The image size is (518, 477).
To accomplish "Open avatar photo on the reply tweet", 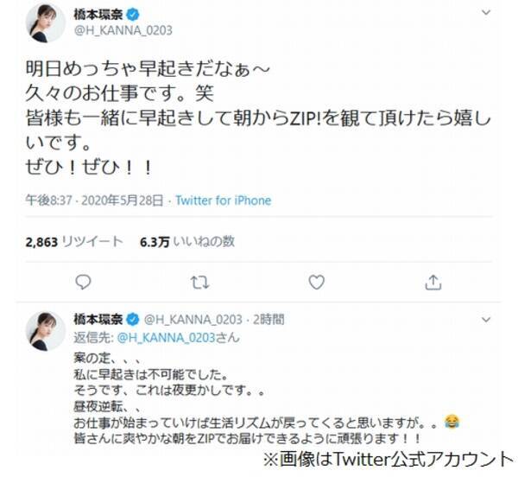I will point(46,331).
